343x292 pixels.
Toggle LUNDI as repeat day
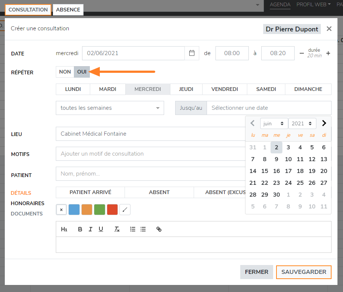coord(73,89)
